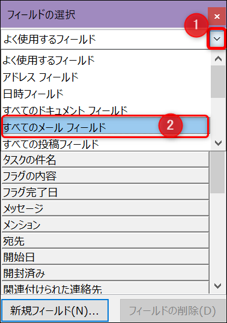The image size is (227, 323).
Task: Select the メッセージ field
Action: point(106,208)
